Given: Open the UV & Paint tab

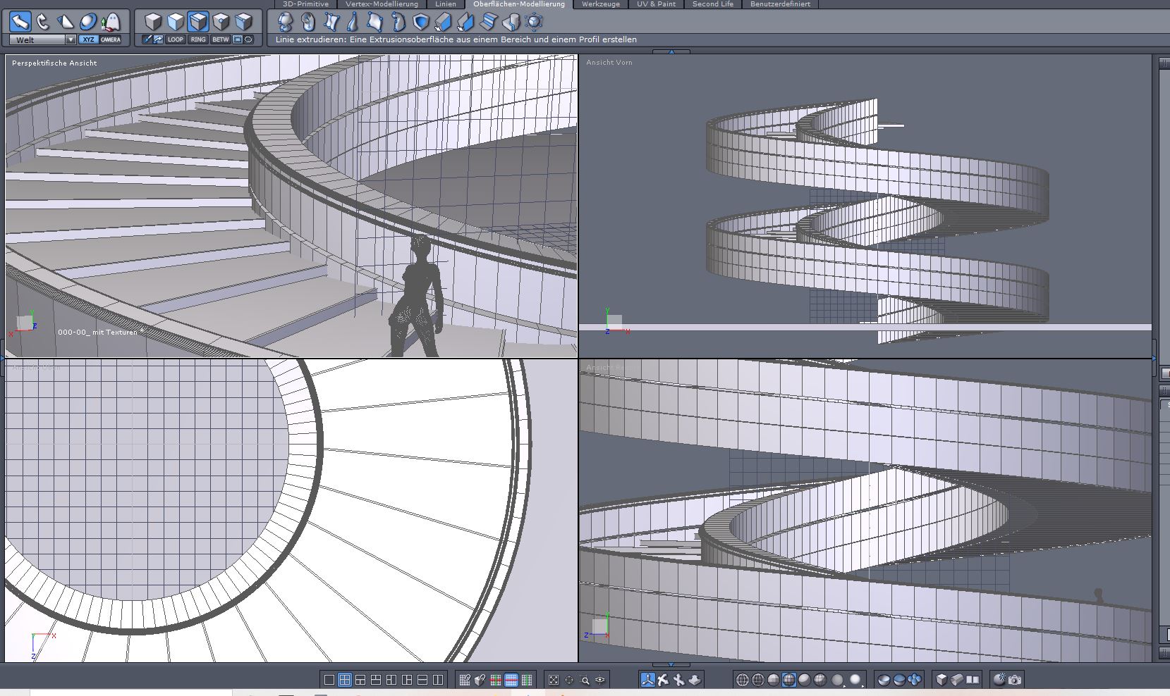Looking at the screenshot, I should 656,4.
